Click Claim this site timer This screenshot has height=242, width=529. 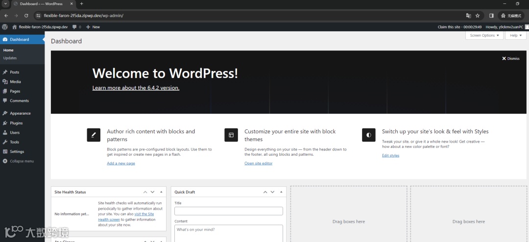click(x=459, y=27)
